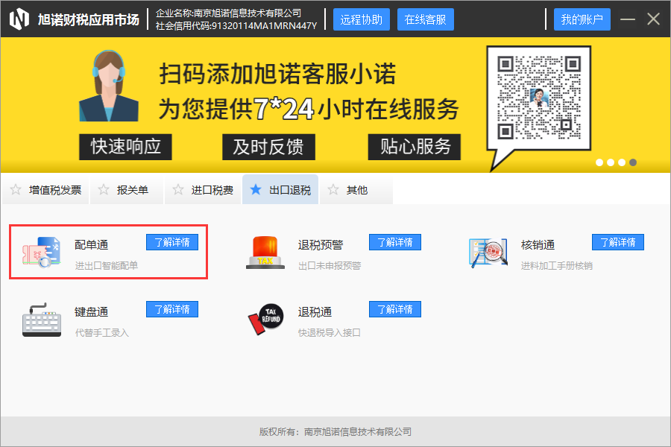This screenshot has width=671, height=447.
Task: Click the customer service QR code
Action: click(539, 98)
